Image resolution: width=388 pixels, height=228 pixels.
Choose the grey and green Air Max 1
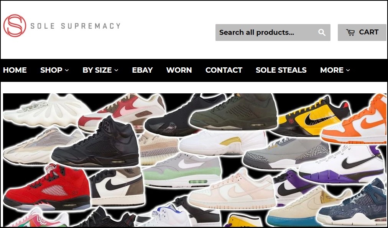point(182,171)
